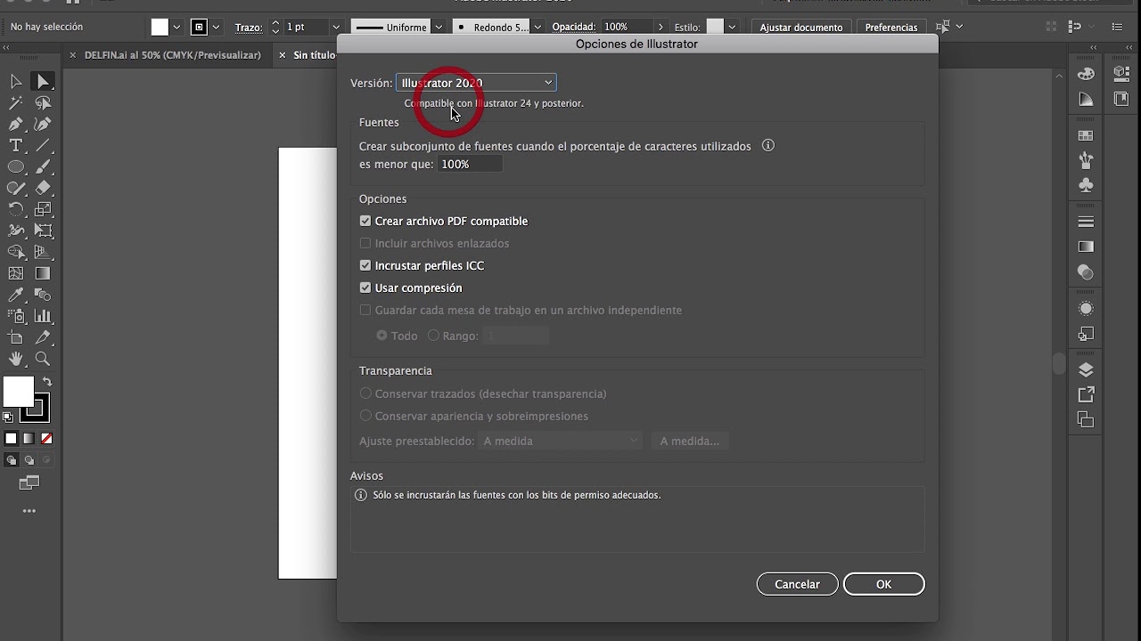Select the Eyedropper tool
The image size is (1141, 641).
coord(16,295)
